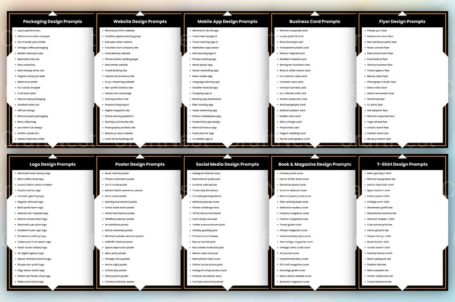
Task: Select 'Meditation app screen' list item
Action: [x=205, y=48]
